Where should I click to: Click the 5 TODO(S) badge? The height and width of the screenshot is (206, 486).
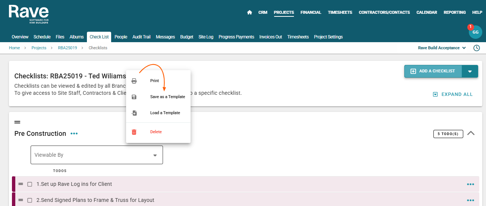[x=448, y=134]
